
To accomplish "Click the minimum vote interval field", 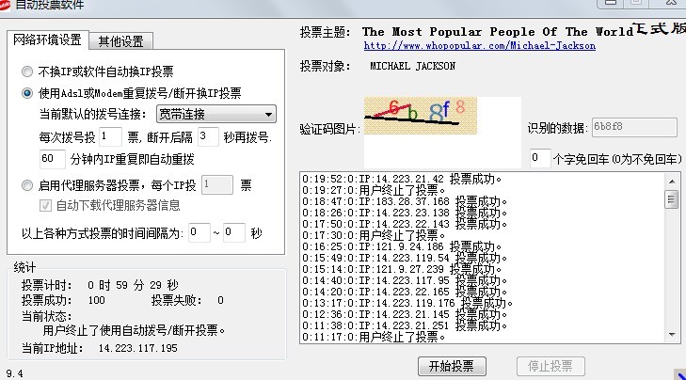I will (x=199, y=232).
